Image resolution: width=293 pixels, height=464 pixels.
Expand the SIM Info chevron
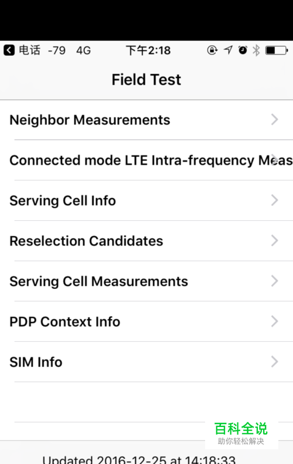click(275, 362)
